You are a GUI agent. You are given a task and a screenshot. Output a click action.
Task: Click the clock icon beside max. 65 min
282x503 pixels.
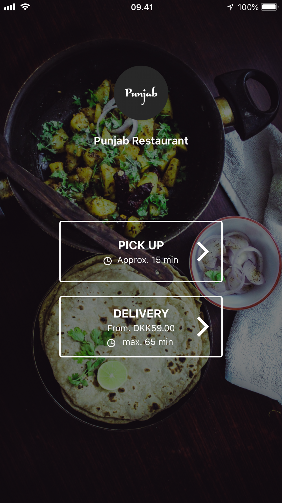coord(111,343)
